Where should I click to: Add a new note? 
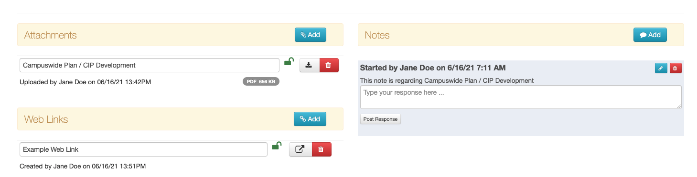pyautogui.click(x=650, y=35)
